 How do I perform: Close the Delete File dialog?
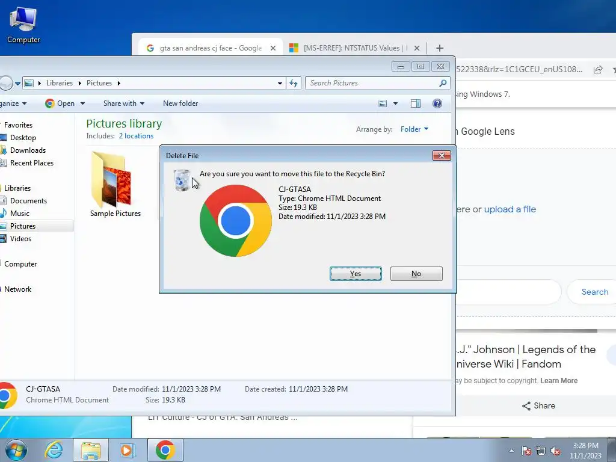(442, 156)
